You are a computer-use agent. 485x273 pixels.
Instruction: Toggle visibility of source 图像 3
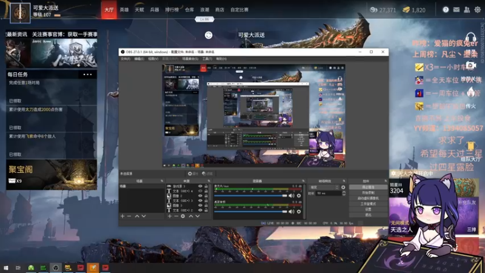200,205
